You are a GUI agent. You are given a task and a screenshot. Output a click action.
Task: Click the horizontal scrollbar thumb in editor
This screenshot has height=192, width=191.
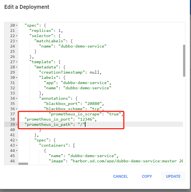(x=23, y=163)
